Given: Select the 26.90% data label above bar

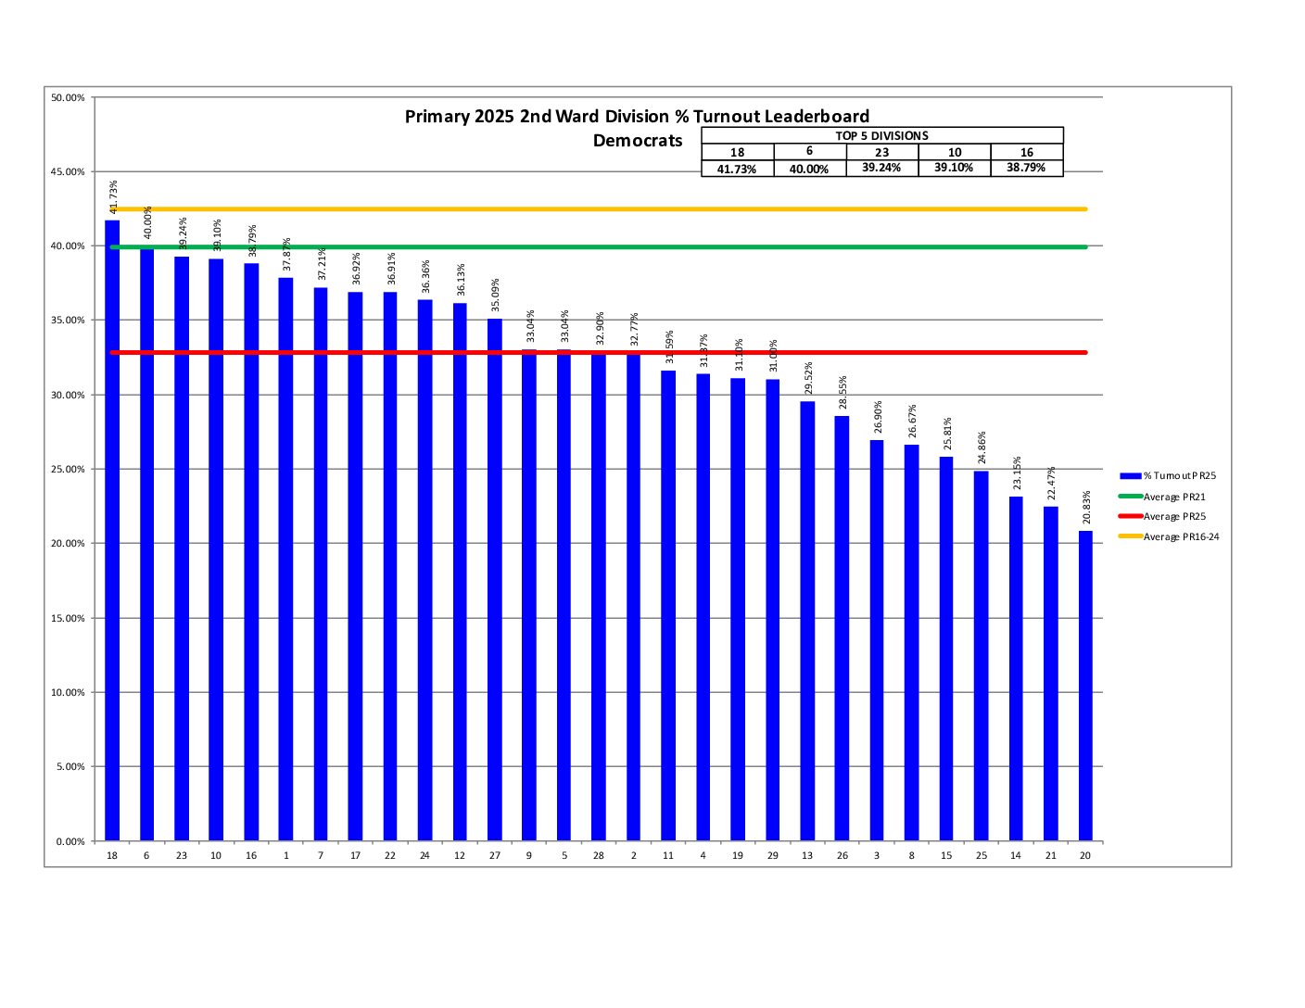Looking at the screenshot, I should [878, 417].
